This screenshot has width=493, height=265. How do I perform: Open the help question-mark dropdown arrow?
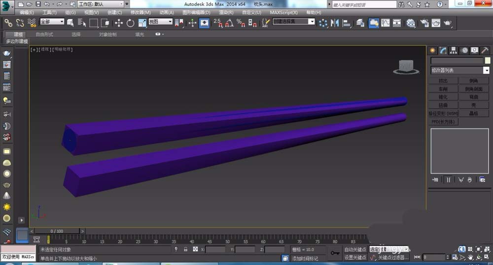click(x=446, y=4)
